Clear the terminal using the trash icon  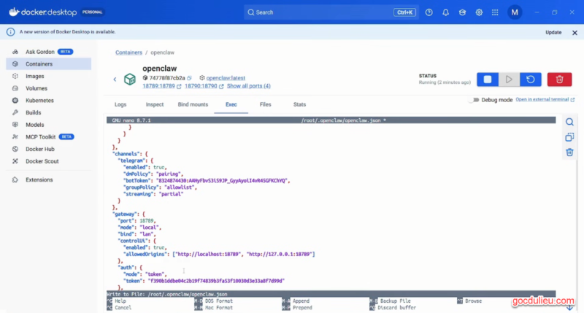(569, 152)
